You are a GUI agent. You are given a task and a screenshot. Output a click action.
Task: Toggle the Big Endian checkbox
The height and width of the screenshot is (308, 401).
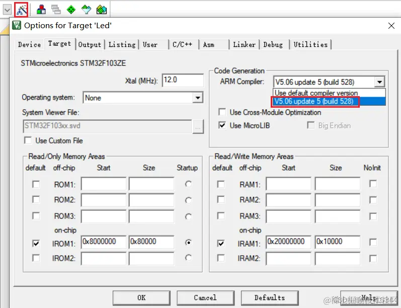311,125
